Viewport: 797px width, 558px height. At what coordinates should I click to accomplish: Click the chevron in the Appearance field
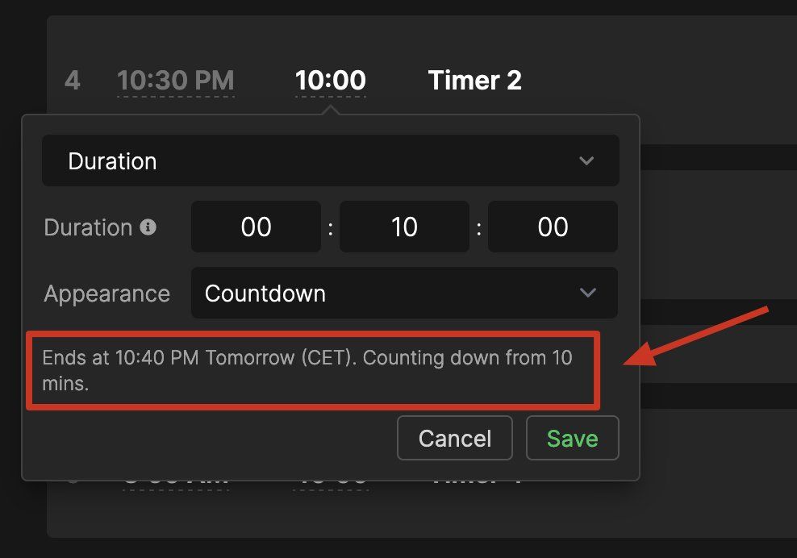tap(588, 293)
